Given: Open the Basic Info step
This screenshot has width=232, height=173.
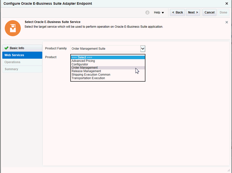Looking at the screenshot, I should [x=22, y=48].
